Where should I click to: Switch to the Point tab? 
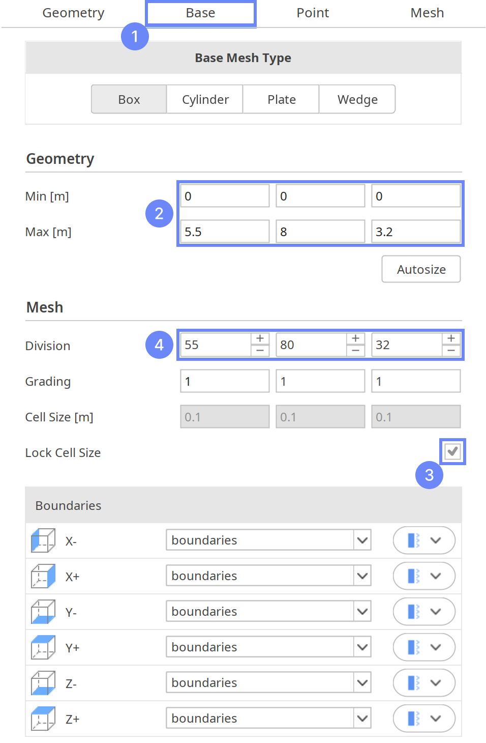[x=313, y=13]
